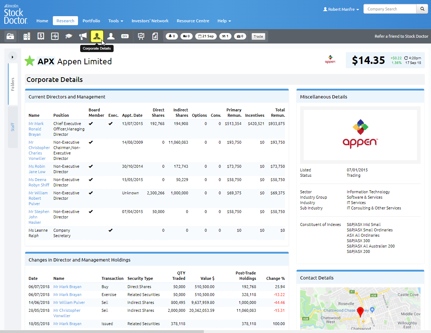Open Mr Christopher Charles Vonwiller link

pyautogui.click(x=39, y=150)
